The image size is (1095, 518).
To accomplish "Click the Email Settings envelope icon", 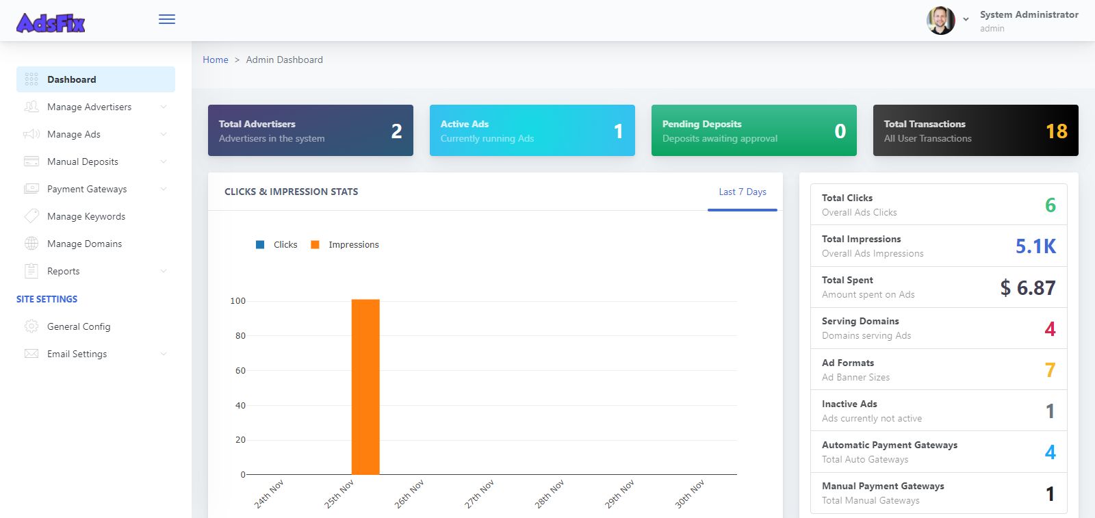I will pyautogui.click(x=31, y=354).
